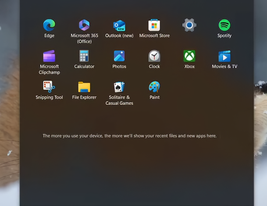Image resolution: width=267 pixels, height=206 pixels.
Task: Launch the Paint app icon
Action: (x=154, y=87)
